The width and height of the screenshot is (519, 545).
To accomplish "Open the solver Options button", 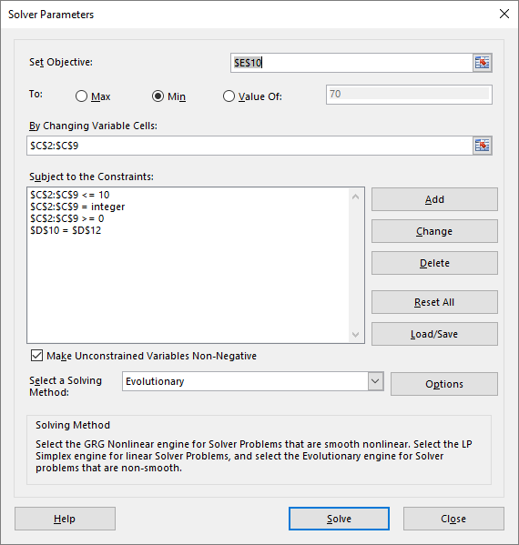I will point(444,384).
